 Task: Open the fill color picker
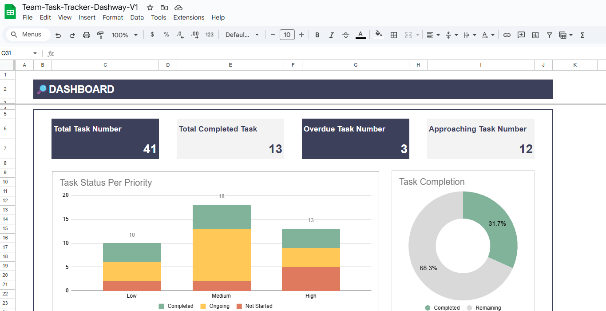point(378,35)
